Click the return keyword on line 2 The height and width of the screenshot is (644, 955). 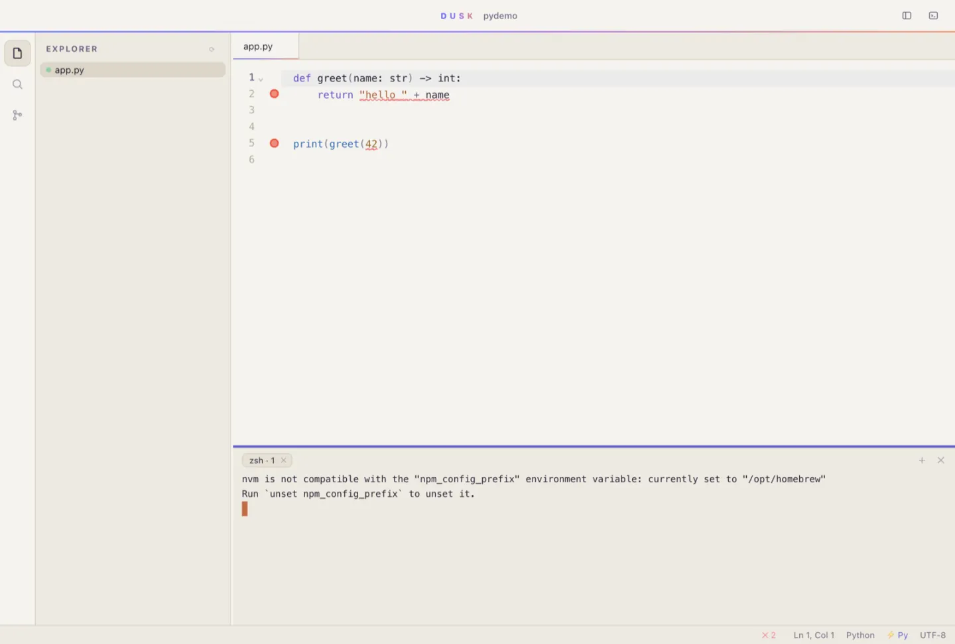point(335,95)
